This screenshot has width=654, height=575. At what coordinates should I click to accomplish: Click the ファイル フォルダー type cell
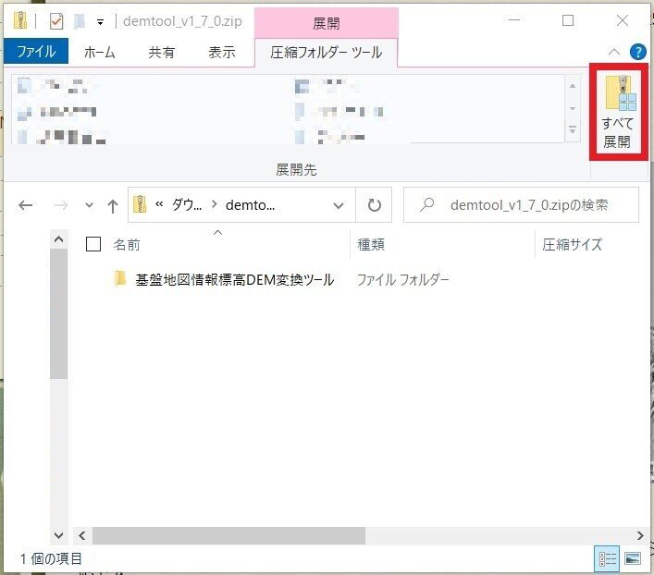[402, 279]
